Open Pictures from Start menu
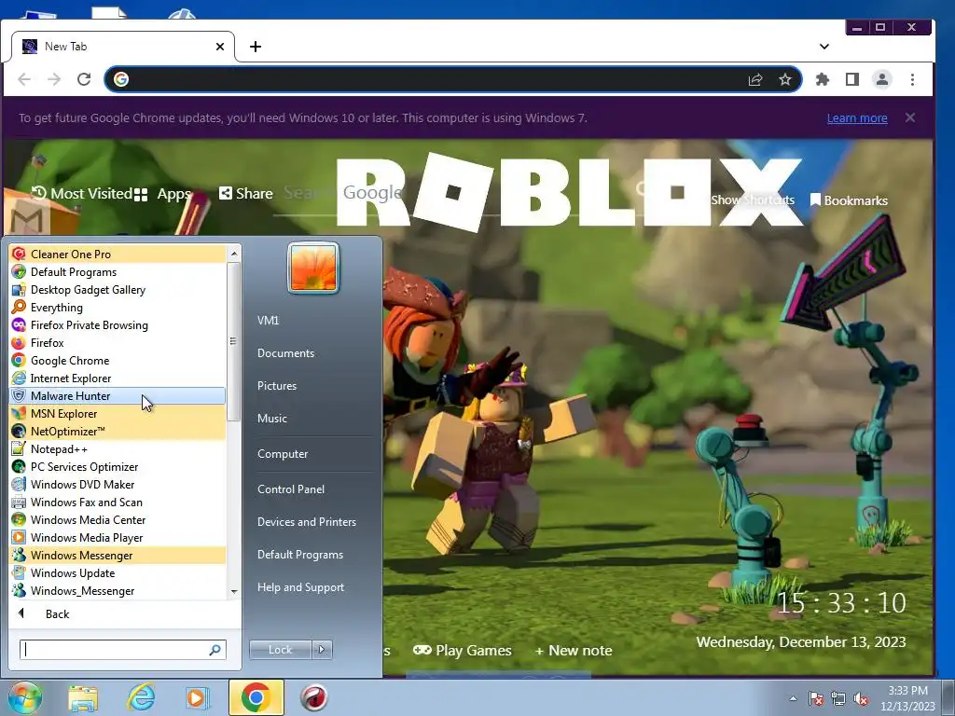Image resolution: width=955 pixels, height=716 pixels. click(277, 386)
